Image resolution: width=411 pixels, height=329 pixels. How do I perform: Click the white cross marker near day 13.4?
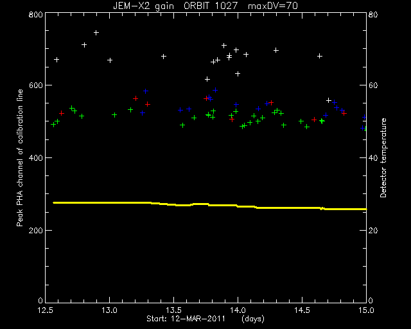pos(164,57)
